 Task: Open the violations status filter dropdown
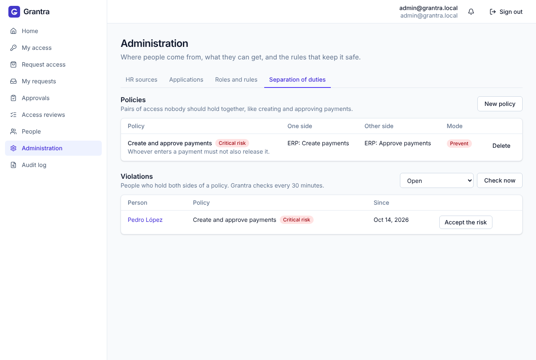(x=437, y=180)
